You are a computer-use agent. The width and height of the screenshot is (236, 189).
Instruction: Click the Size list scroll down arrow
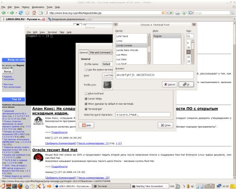(193, 63)
